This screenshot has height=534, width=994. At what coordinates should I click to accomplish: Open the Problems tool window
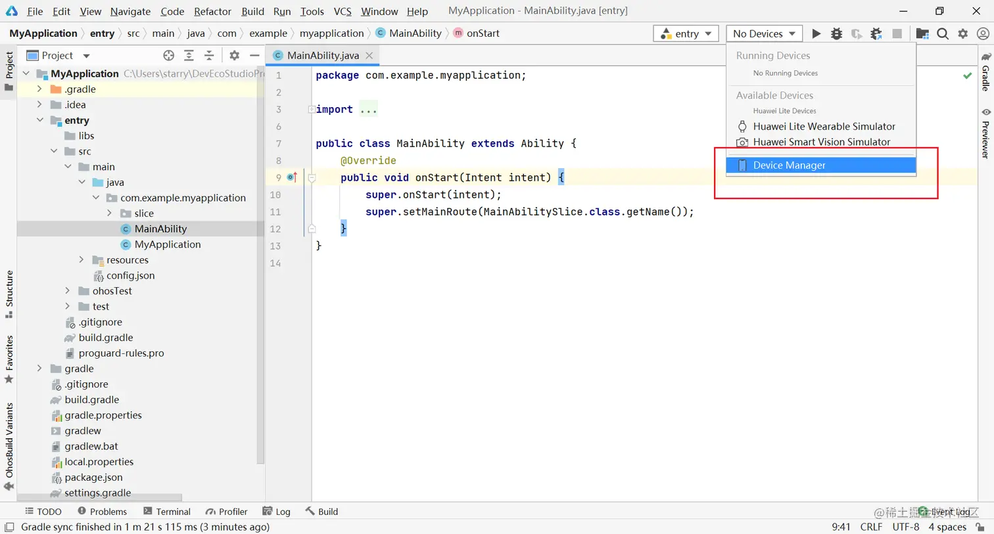(x=102, y=512)
